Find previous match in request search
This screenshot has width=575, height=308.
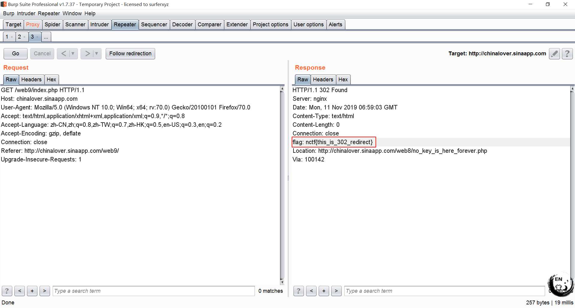point(19,291)
